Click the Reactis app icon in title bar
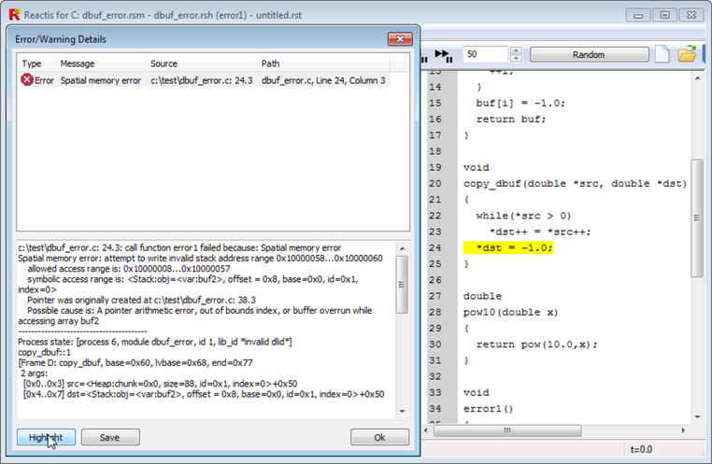Viewport: 712px width, 464px height. pyautogui.click(x=13, y=15)
